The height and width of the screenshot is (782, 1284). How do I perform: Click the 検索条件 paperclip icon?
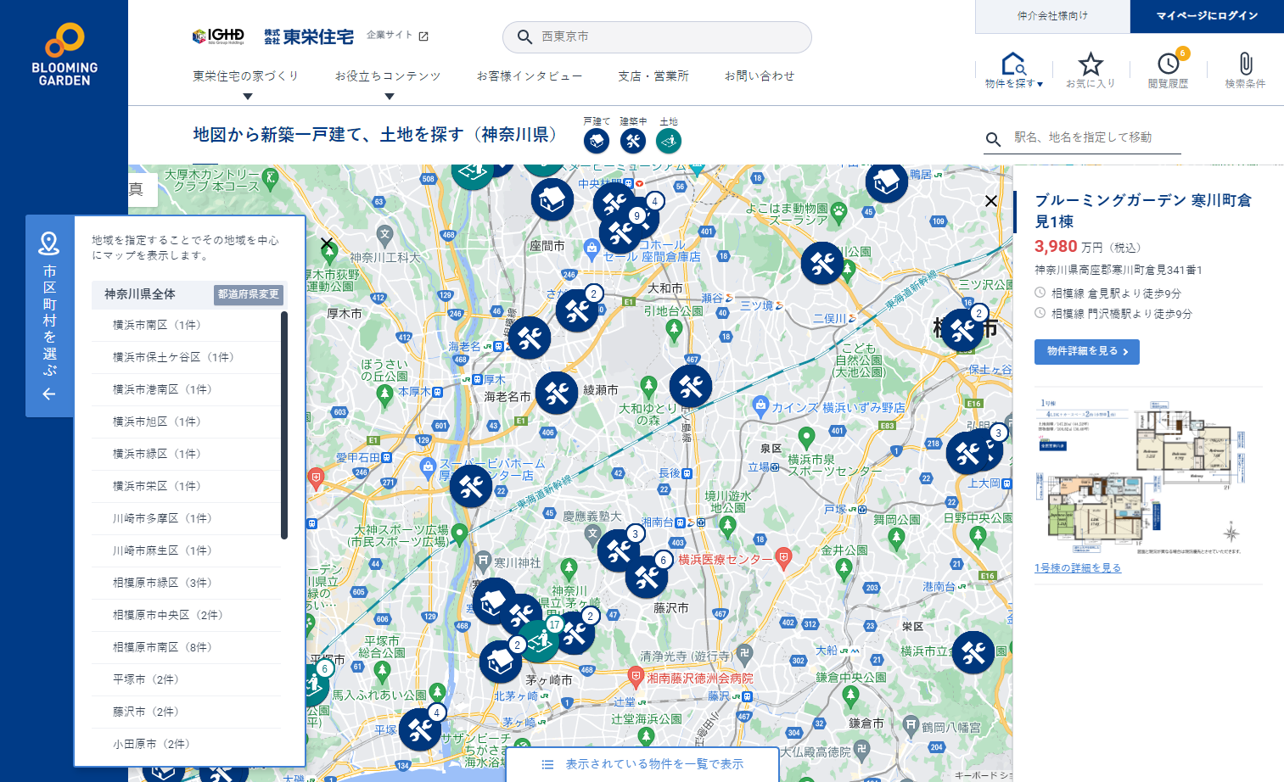click(1244, 70)
